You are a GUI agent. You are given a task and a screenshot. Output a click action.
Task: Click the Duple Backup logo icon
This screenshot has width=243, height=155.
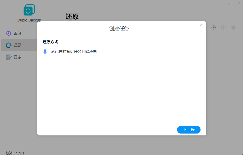point(29,10)
